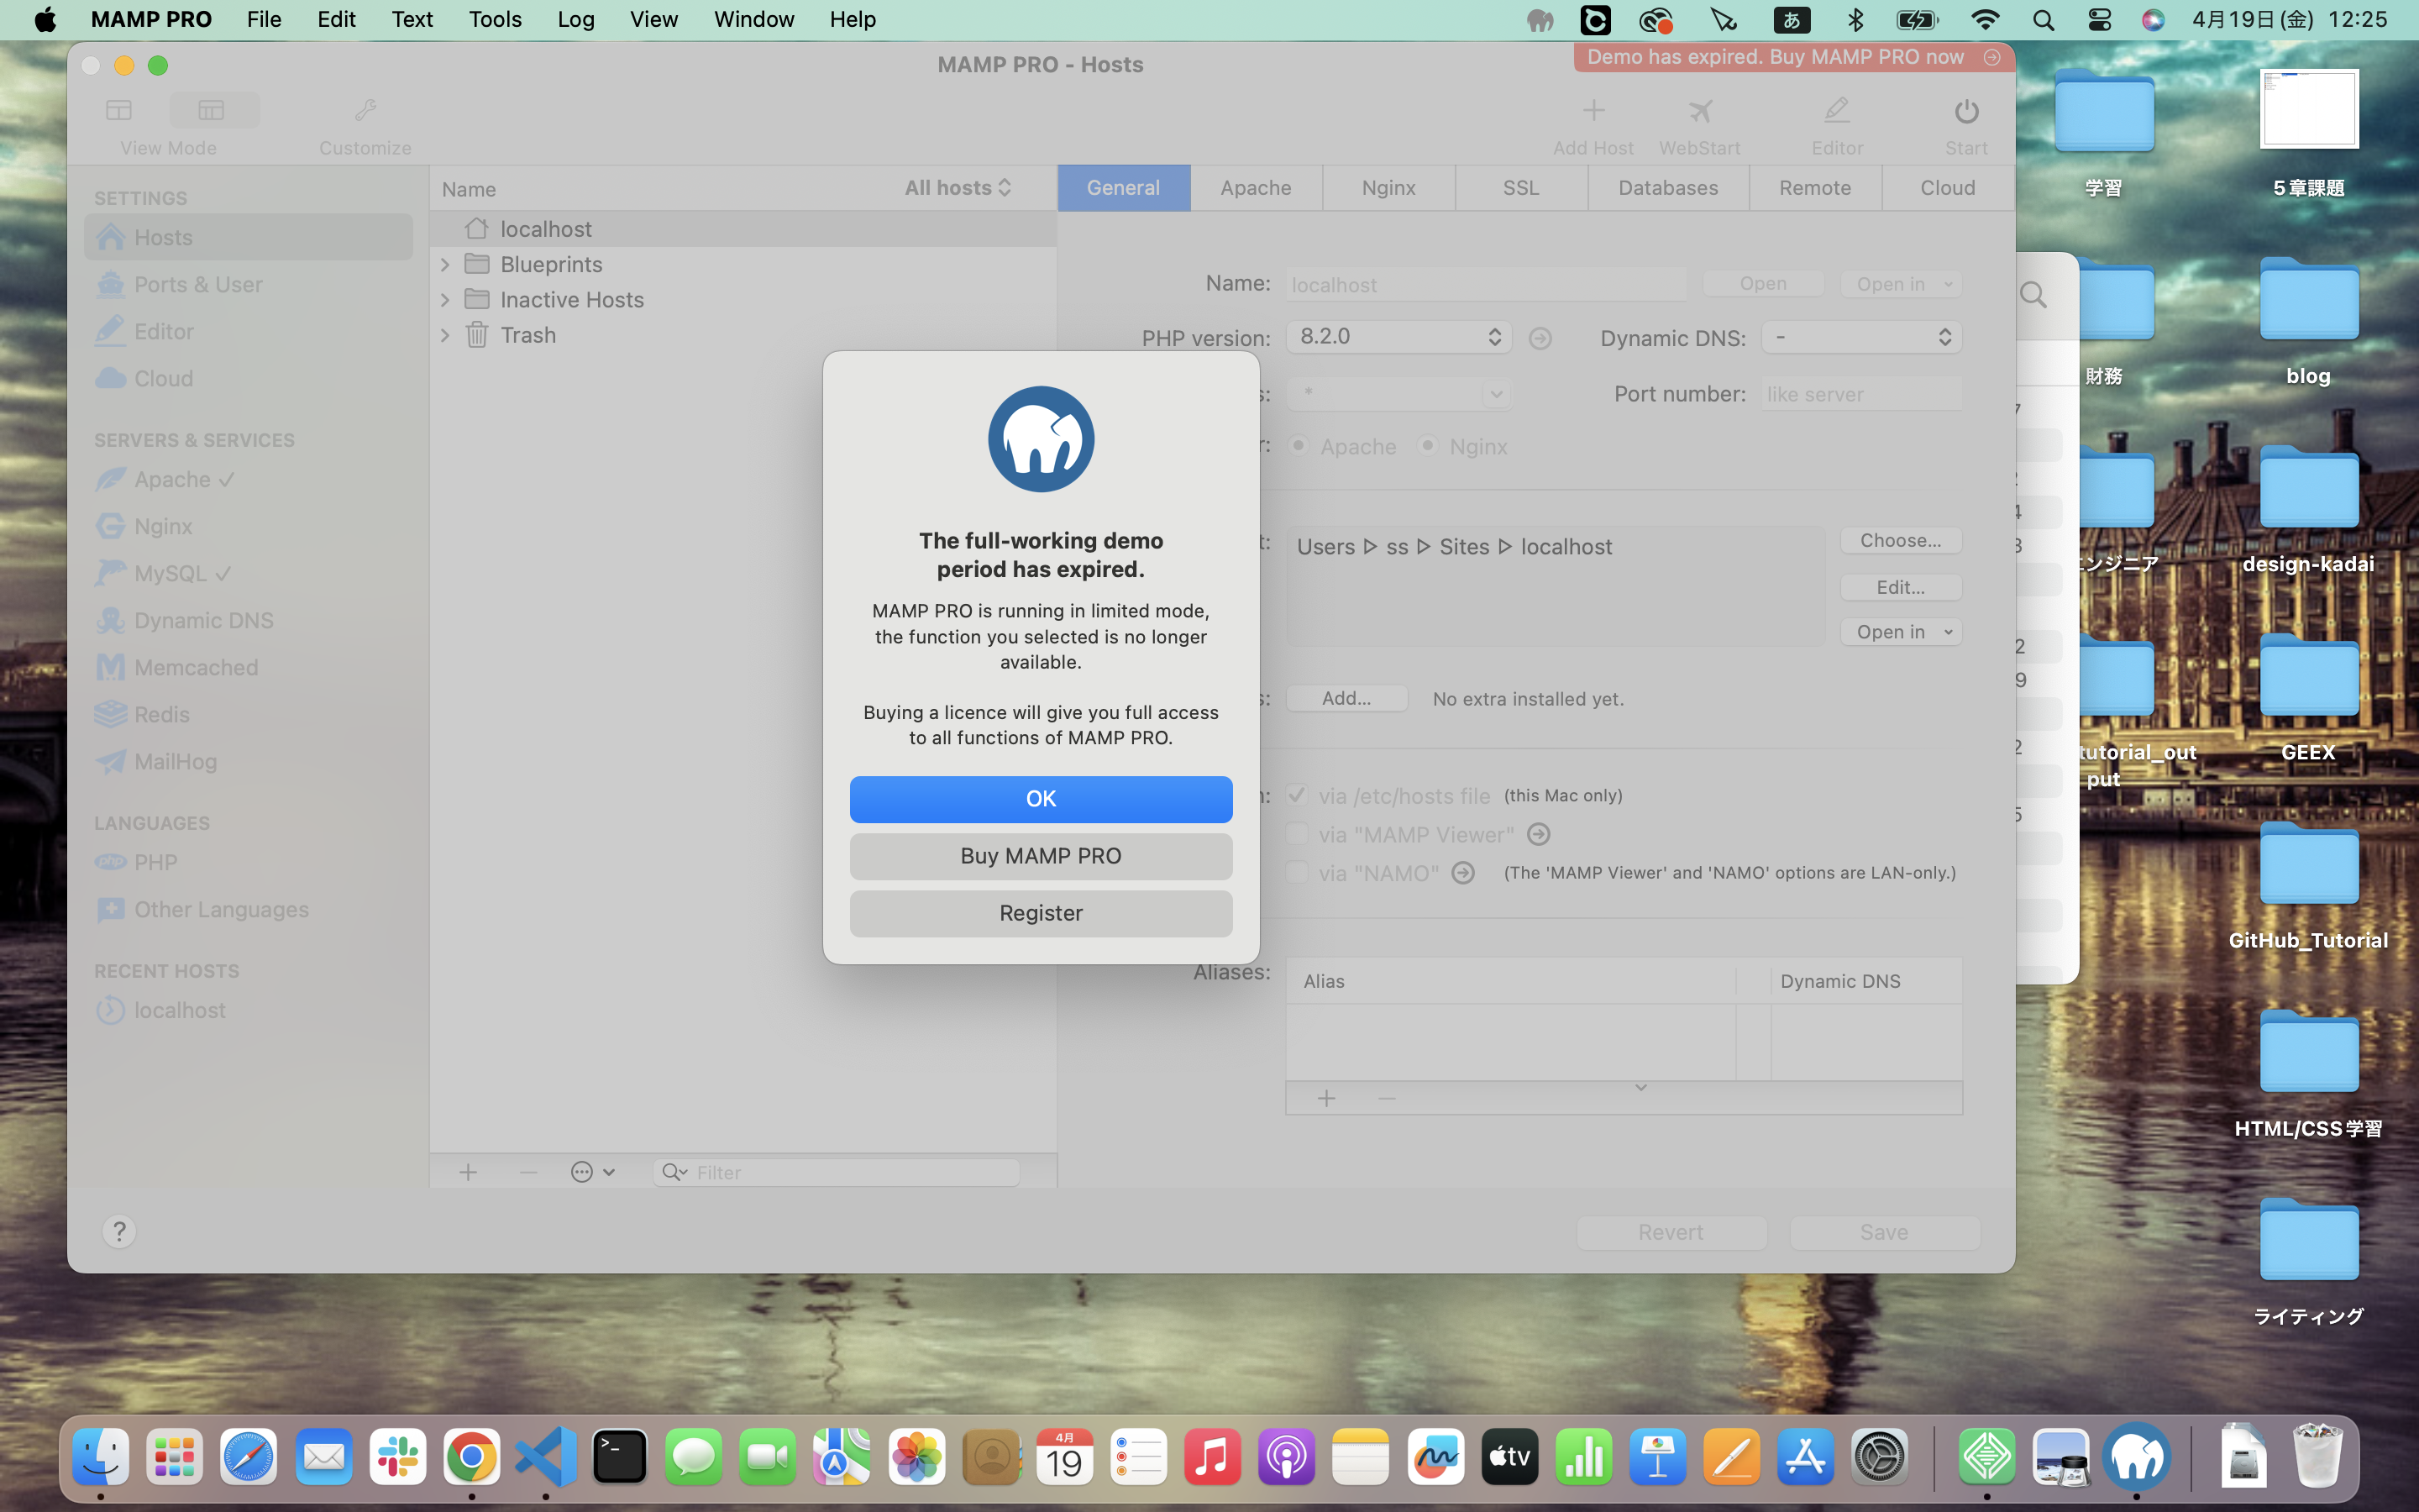The height and width of the screenshot is (1512, 2419).
Task: Open the Editor pencil toolbar icon
Action: [x=1836, y=111]
